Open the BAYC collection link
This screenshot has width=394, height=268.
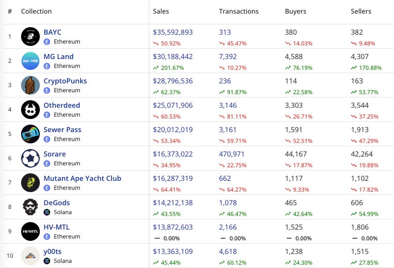52,32
